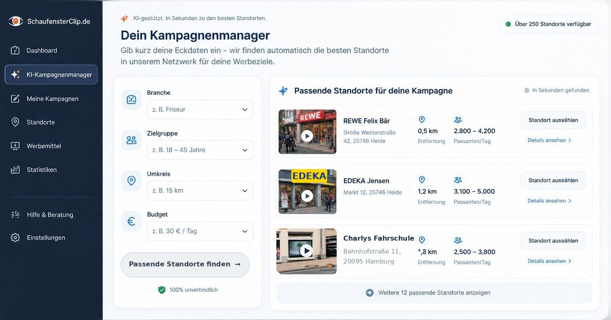Click the distance pin icon for EDEKA Jensen
The image size is (611, 320).
[x=422, y=180]
